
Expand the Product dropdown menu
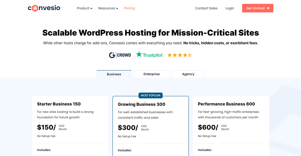[x=85, y=8]
